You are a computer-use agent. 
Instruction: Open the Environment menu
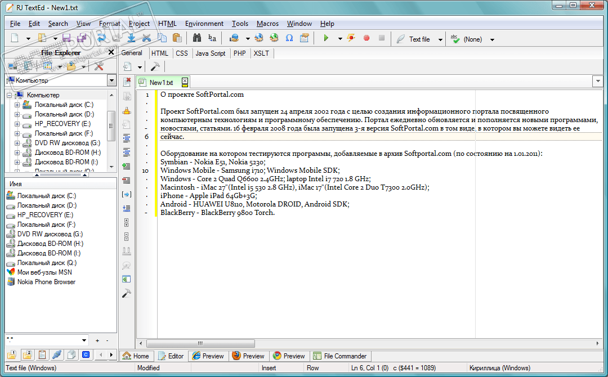tap(204, 24)
